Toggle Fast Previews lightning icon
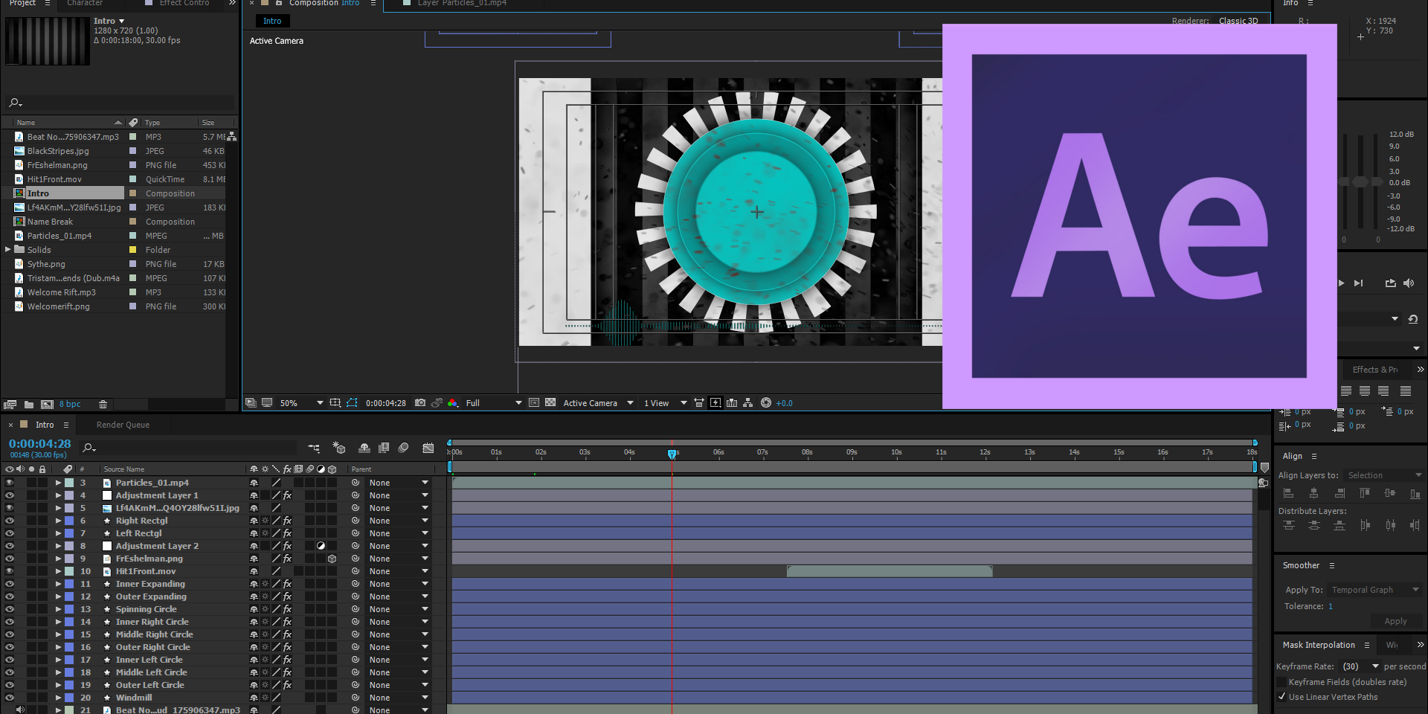1428x714 pixels. coord(715,403)
